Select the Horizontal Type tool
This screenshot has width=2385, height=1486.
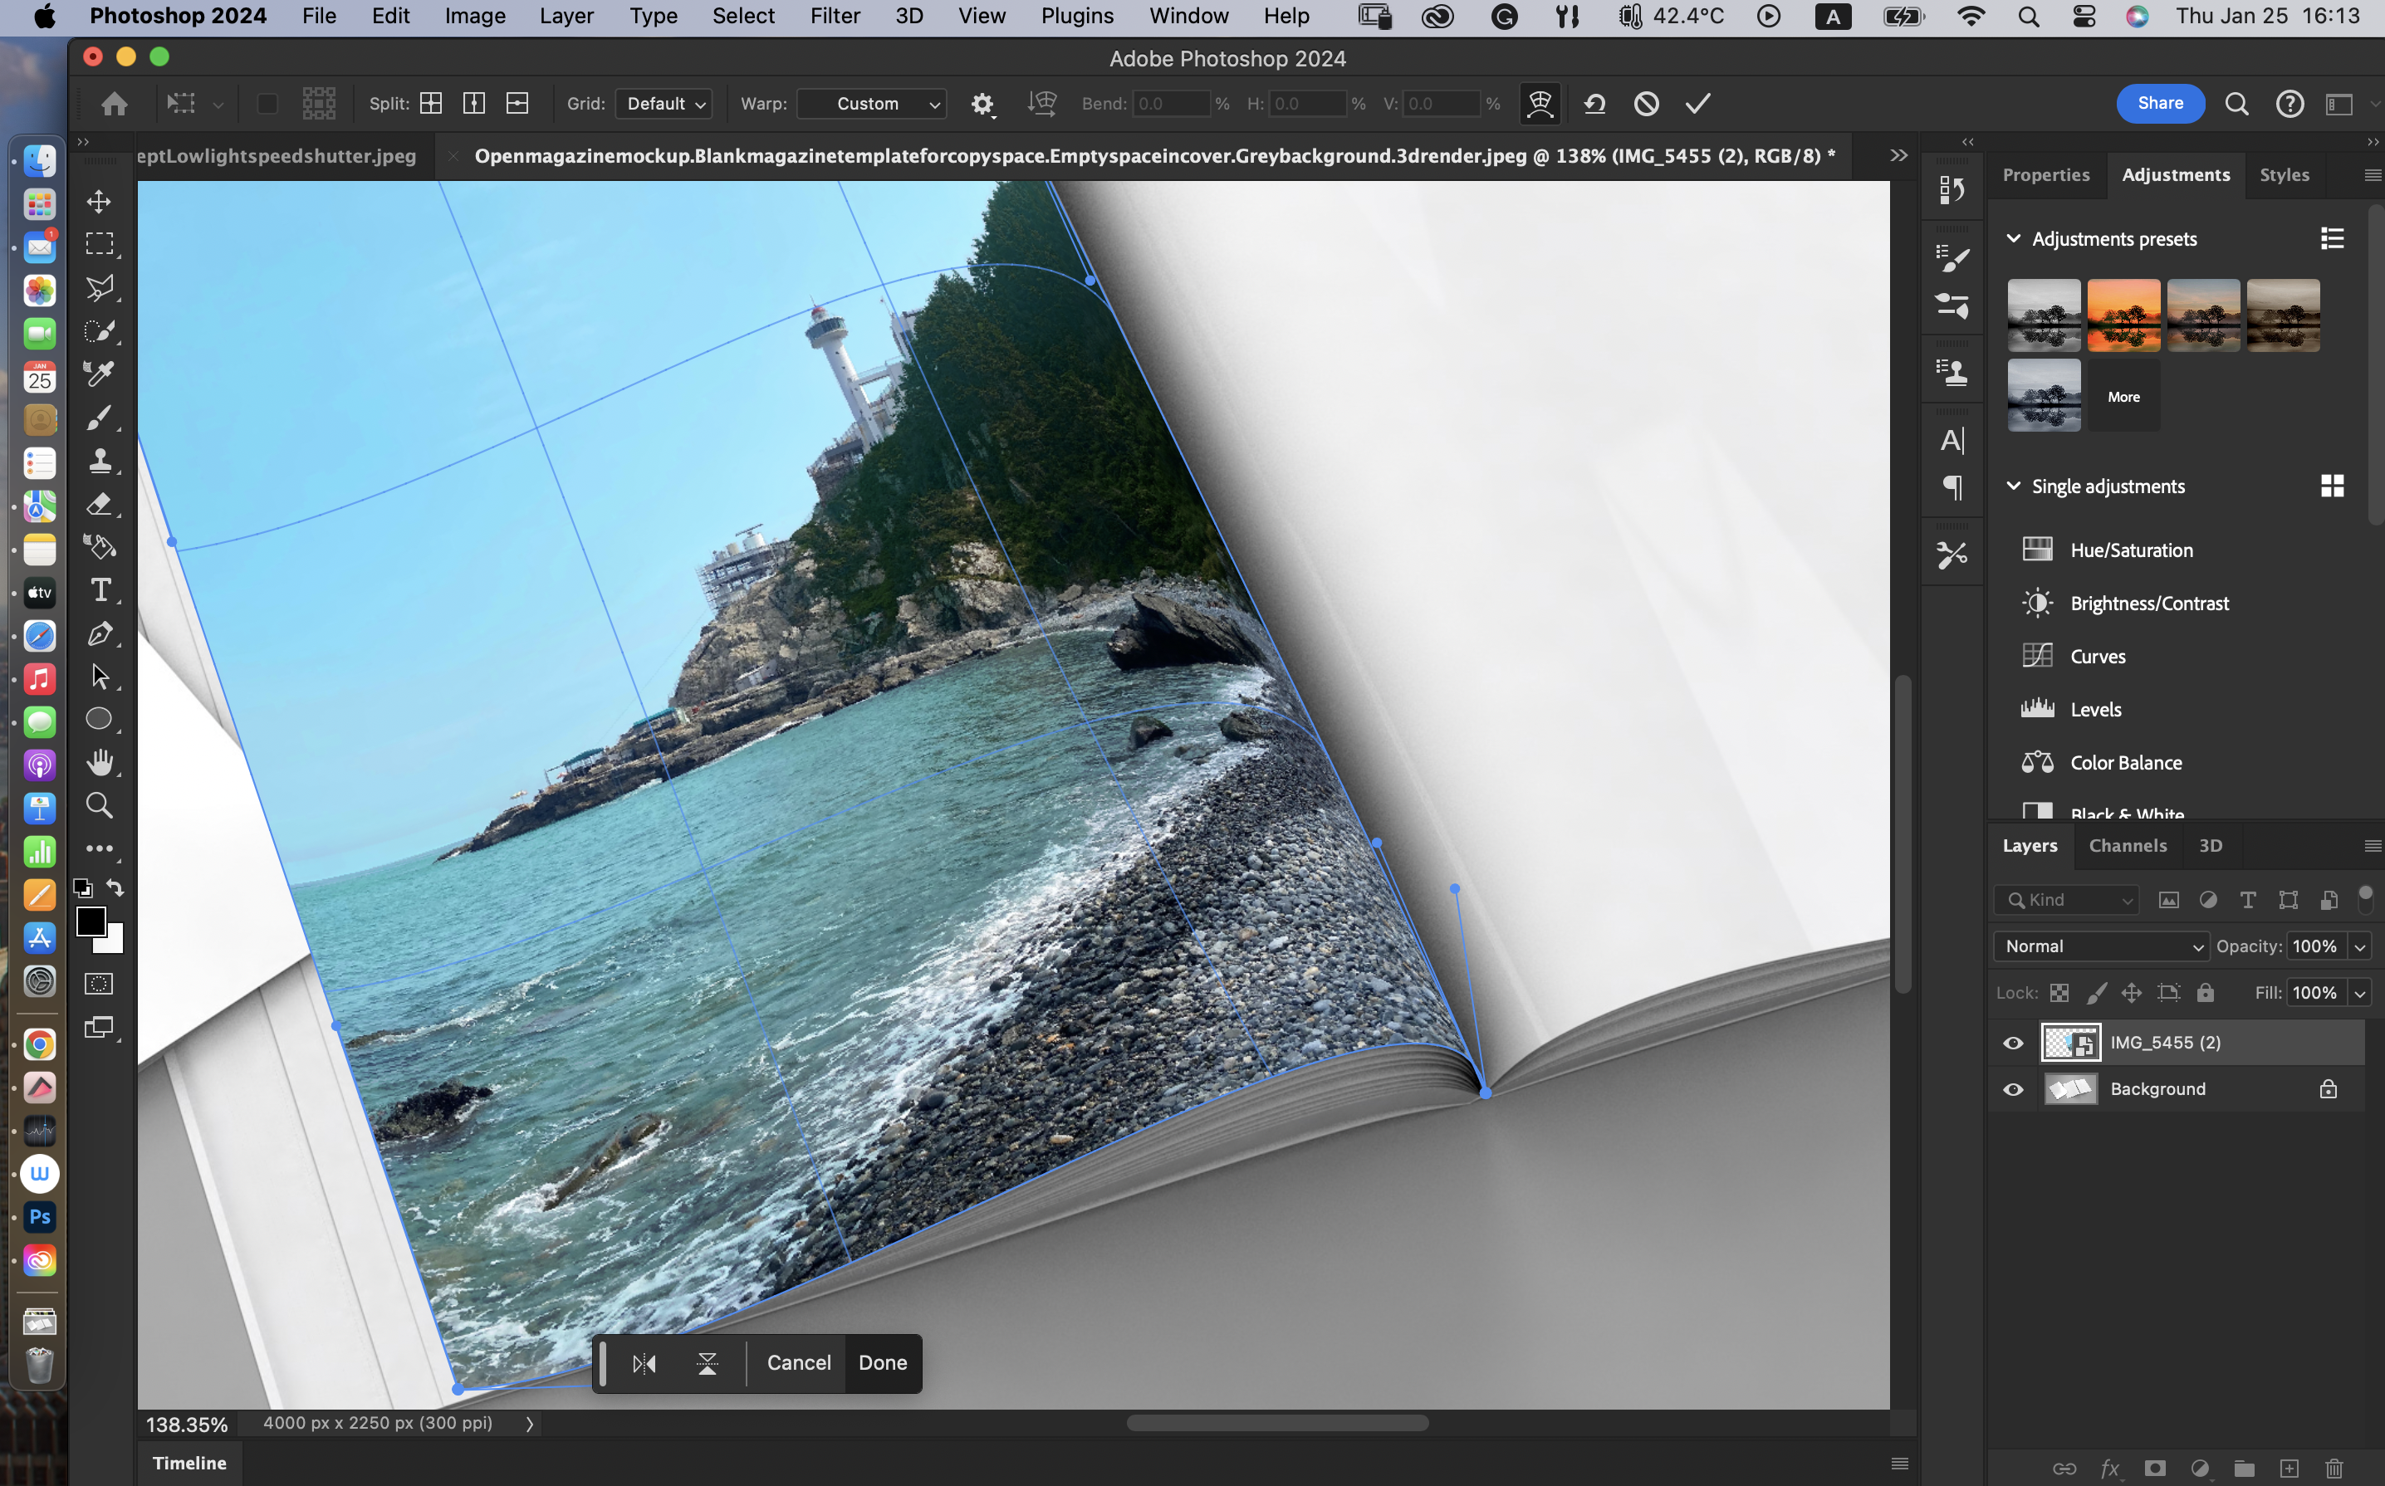pos(100,589)
